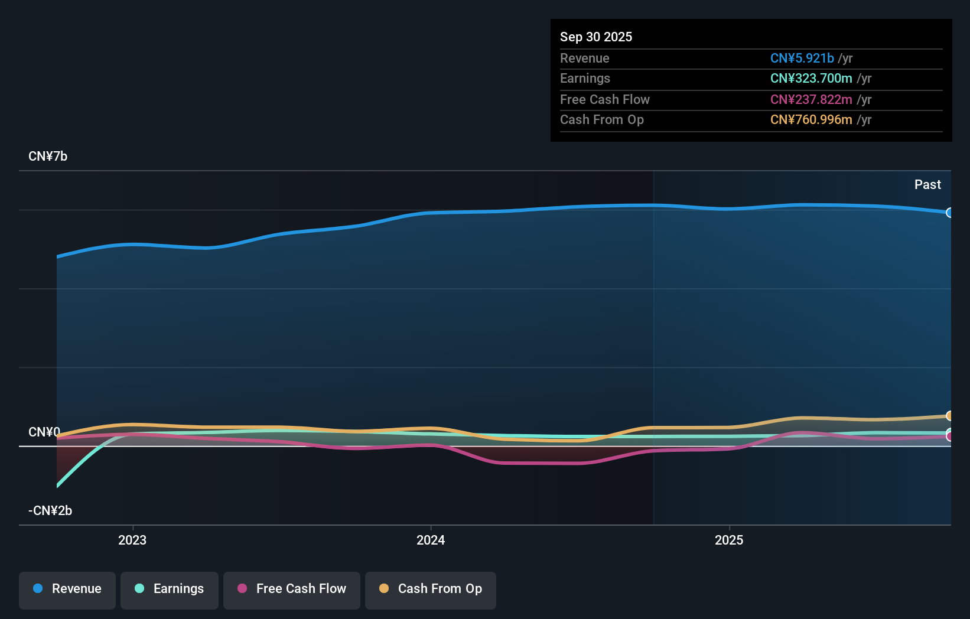Viewport: 970px width, 619px height.
Task: Toggle off the Free Cash Flow series
Action: click(291, 590)
